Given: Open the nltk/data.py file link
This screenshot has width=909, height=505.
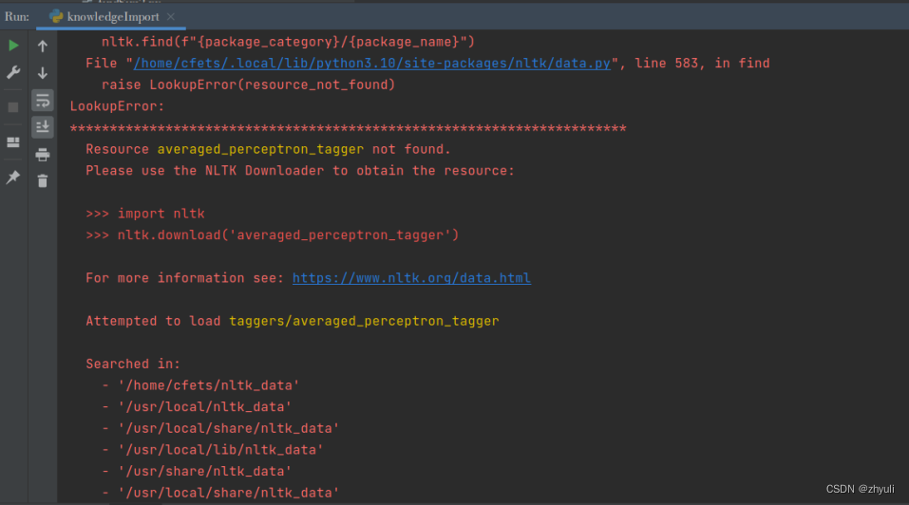Looking at the screenshot, I should [371, 63].
